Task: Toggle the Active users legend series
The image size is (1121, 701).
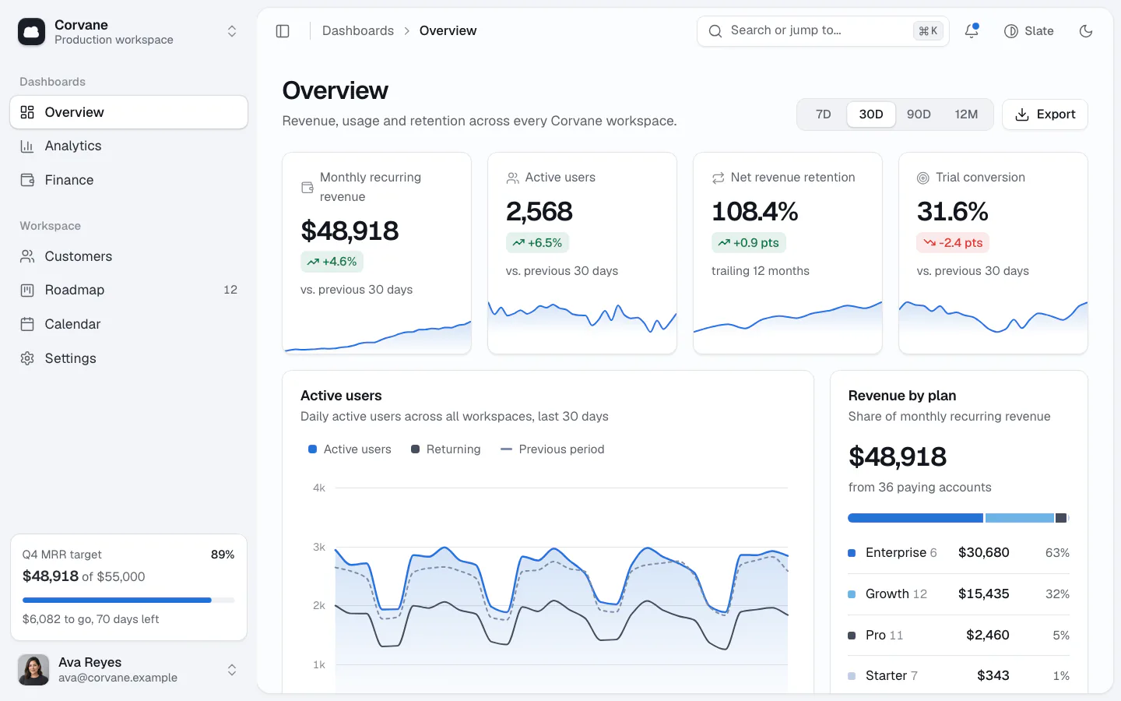Action: (350, 449)
